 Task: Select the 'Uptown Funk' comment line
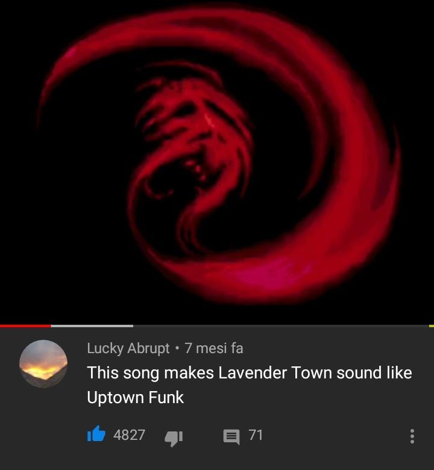[135, 398]
